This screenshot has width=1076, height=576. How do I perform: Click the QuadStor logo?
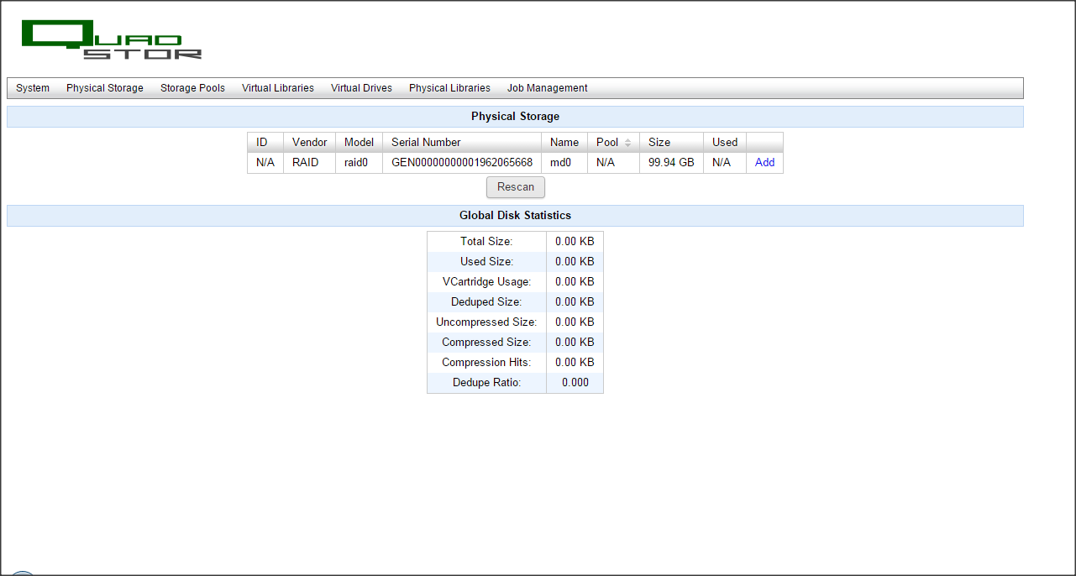pos(112,39)
